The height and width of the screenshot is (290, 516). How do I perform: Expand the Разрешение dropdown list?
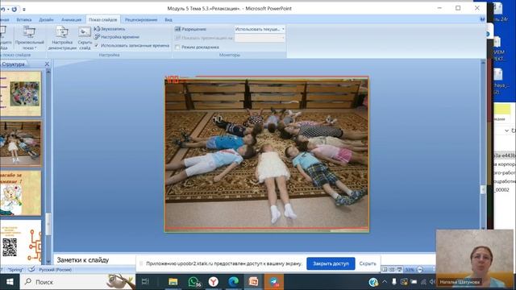(x=260, y=29)
